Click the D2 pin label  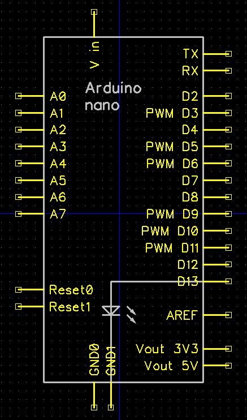tap(190, 96)
